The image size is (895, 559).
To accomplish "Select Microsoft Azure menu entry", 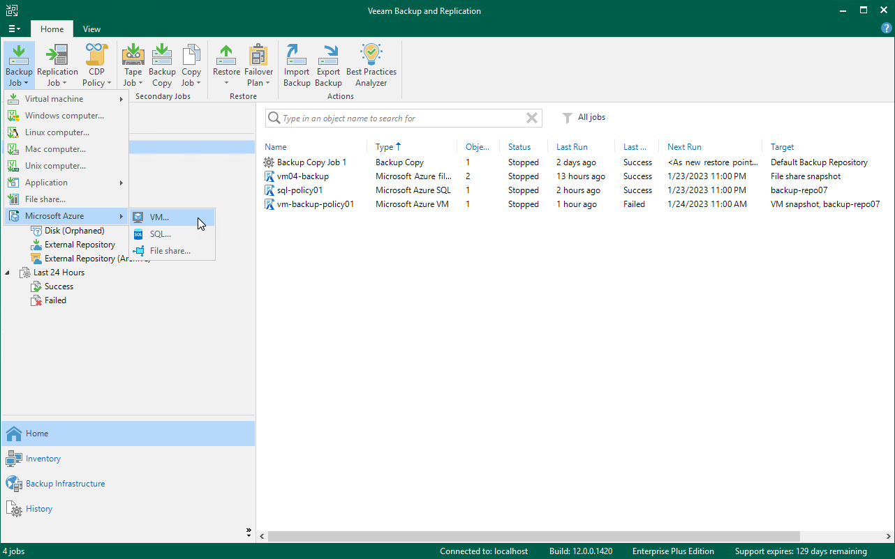I will pyautogui.click(x=66, y=216).
